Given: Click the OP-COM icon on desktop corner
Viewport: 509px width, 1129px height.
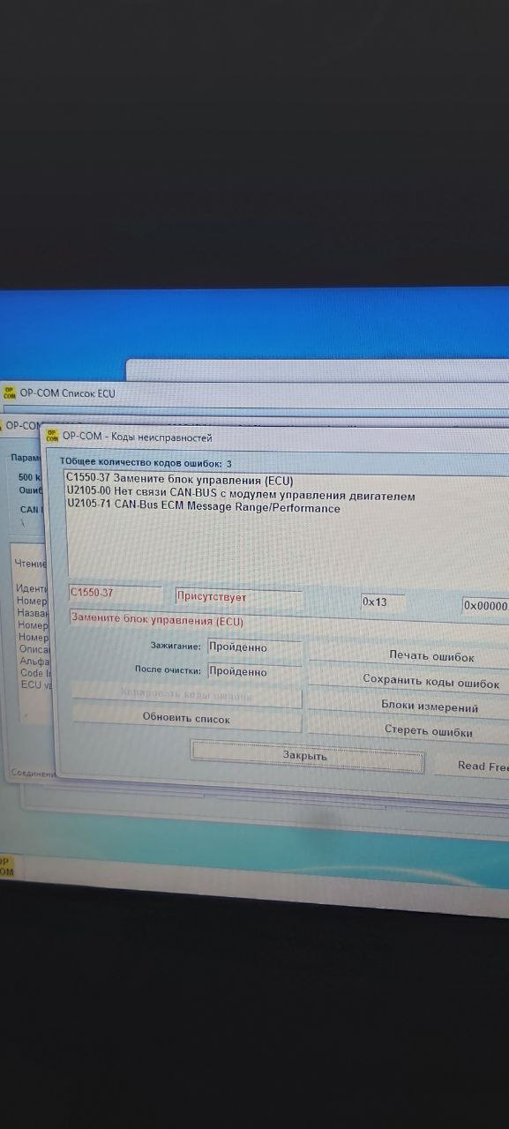Looking at the screenshot, I should pyautogui.click(x=6, y=865).
